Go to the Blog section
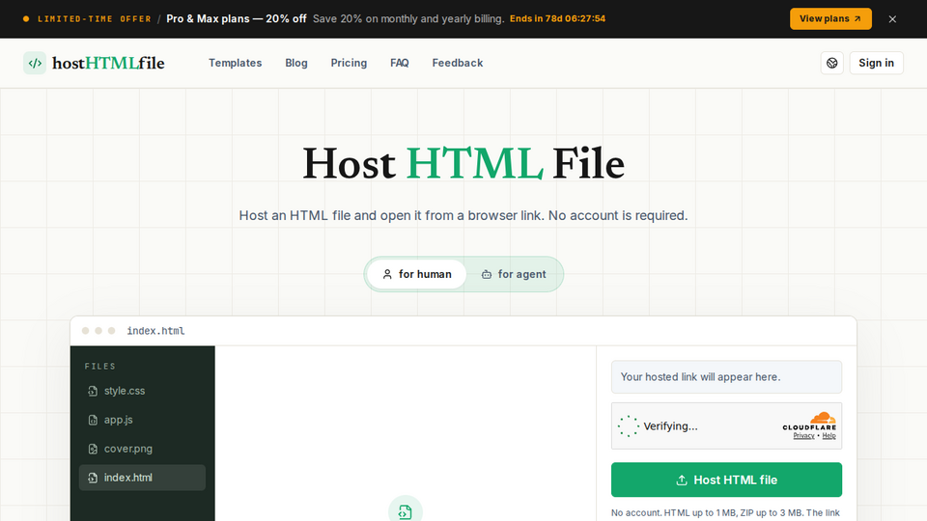 pyautogui.click(x=296, y=63)
